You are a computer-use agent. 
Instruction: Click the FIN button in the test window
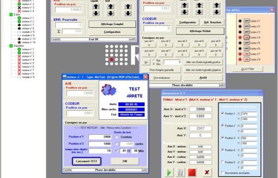125,161
